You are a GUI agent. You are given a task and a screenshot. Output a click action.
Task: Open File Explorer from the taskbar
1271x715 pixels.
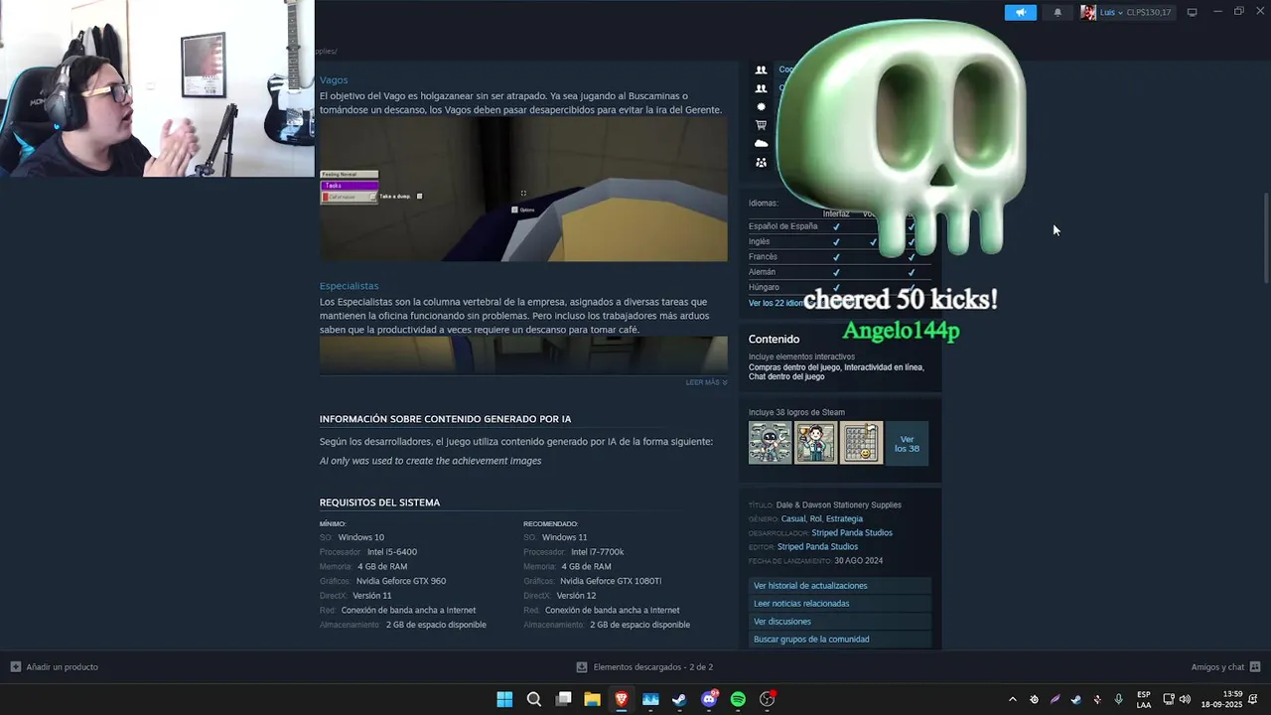click(592, 699)
